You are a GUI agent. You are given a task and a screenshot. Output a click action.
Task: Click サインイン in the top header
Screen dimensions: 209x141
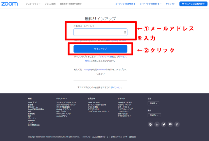coord(170,4)
